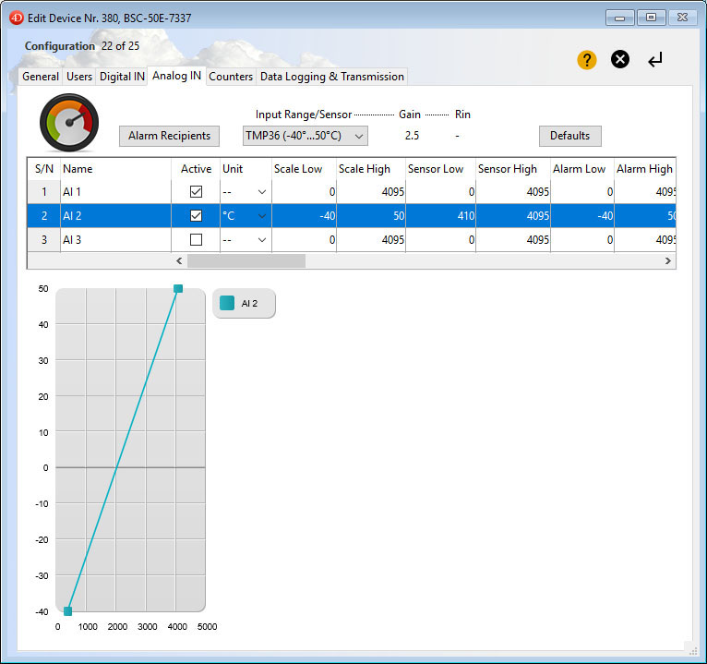The height and width of the screenshot is (664, 707).
Task: Cancel editing with black X icon
Action: (x=620, y=59)
